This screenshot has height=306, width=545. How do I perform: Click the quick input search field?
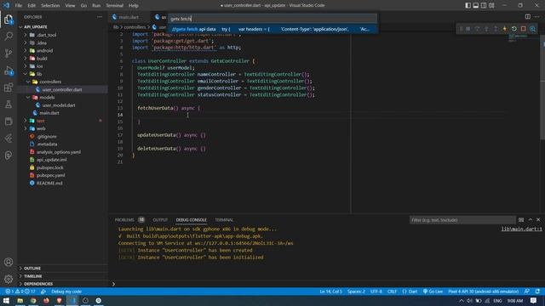click(x=272, y=19)
